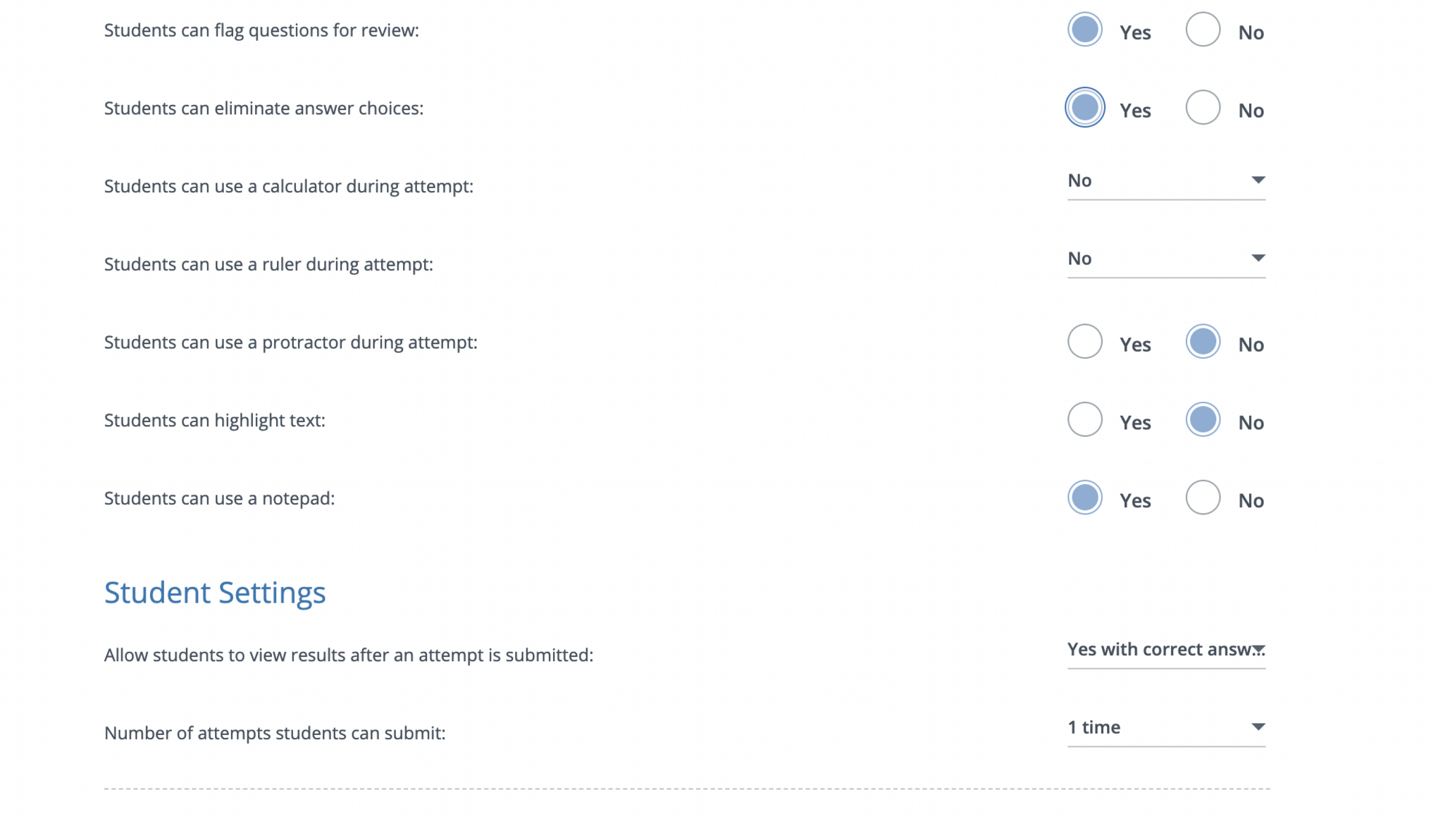Click the 'Yes with correct answ...' dropdown arrow
Image resolution: width=1443 pixels, height=821 pixels.
click(x=1258, y=649)
